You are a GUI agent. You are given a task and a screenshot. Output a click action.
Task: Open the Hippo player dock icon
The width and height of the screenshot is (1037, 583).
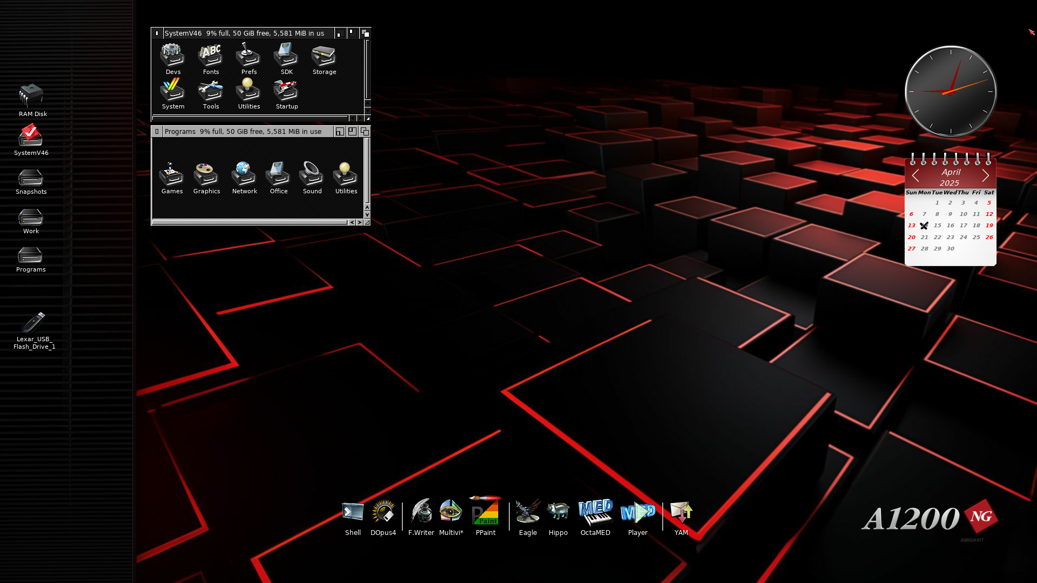(558, 513)
